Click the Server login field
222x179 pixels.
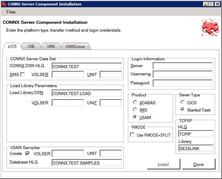[x=182, y=66]
